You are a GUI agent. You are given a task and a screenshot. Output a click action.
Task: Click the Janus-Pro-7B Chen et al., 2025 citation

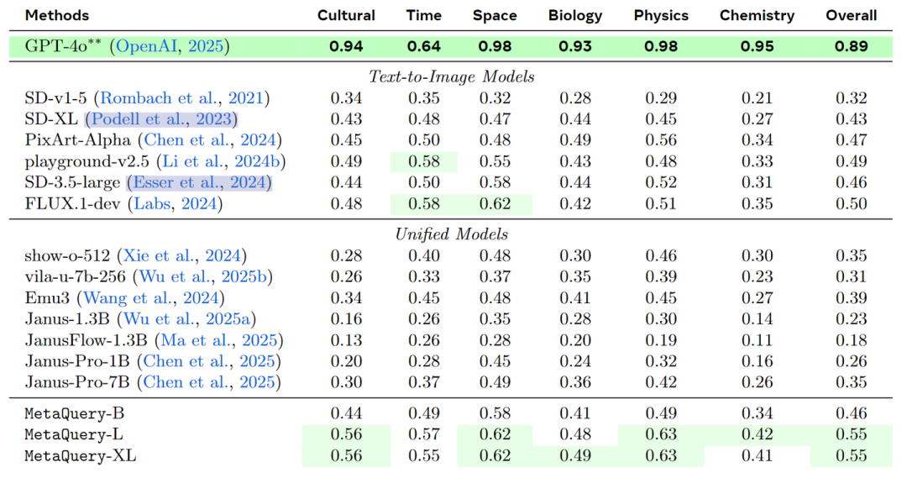tap(209, 382)
